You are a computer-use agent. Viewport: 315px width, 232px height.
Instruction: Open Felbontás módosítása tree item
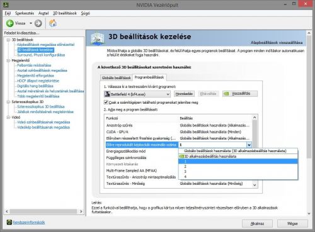[34, 65]
